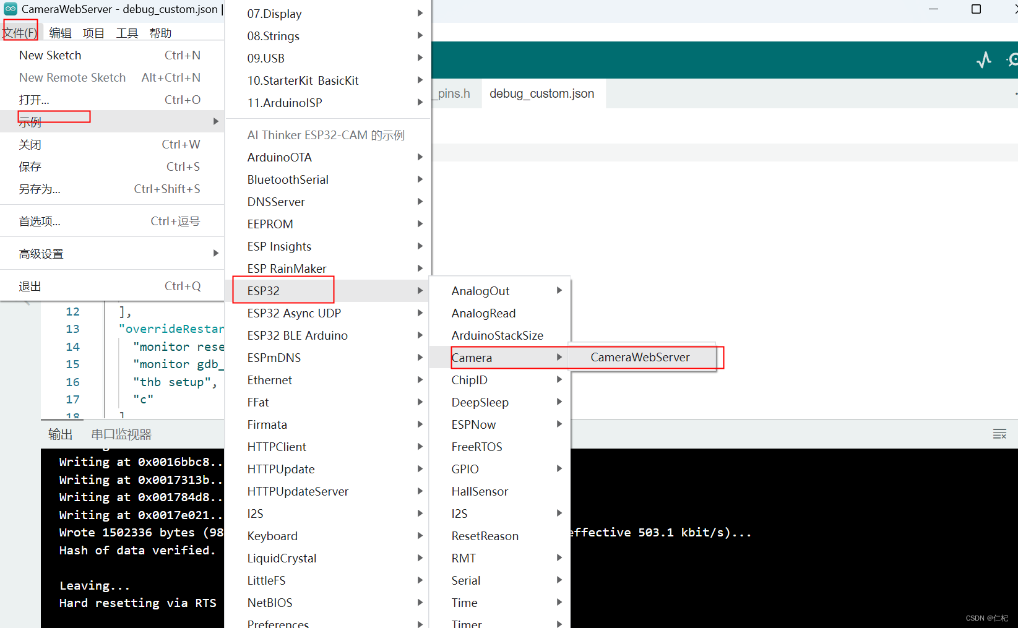Open LiquidCrystal examples submenu
This screenshot has width=1018, height=628.
point(328,558)
